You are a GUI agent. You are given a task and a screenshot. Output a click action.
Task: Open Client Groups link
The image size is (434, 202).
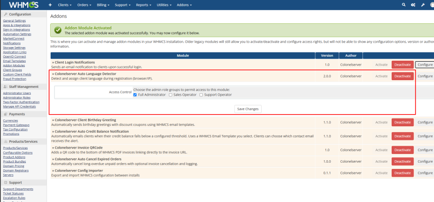tap(13, 70)
